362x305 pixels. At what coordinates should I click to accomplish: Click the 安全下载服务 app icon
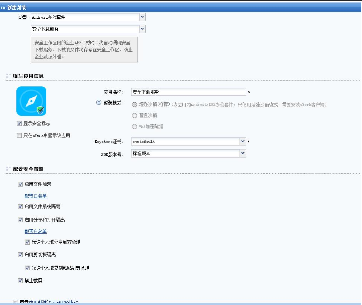click(31, 101)
